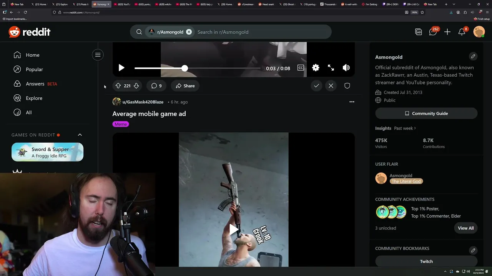Open the Average mobile game ad post
492x276 pixels.
coord(149,114)
